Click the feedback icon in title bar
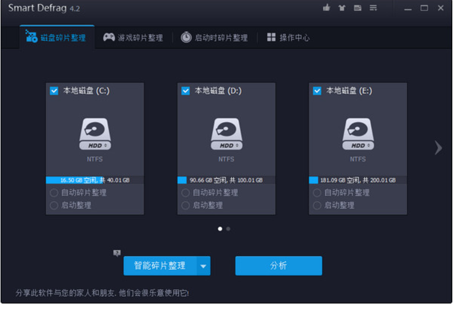This screenshot has height=313, width=454. pyautogui.click(x=357, y=8)
